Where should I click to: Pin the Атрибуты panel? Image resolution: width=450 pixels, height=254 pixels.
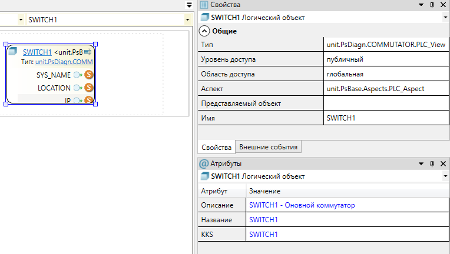coord(432,164)
